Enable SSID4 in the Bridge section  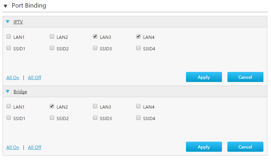[x=138, y=118]
